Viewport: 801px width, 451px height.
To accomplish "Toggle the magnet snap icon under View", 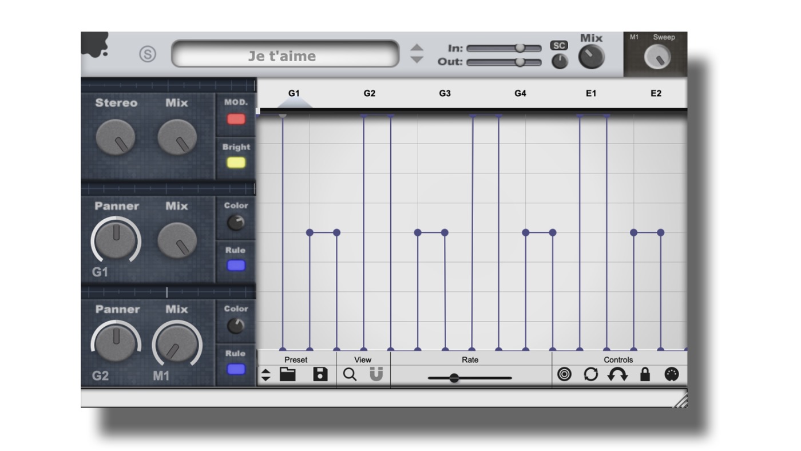I will pos(376,374).
